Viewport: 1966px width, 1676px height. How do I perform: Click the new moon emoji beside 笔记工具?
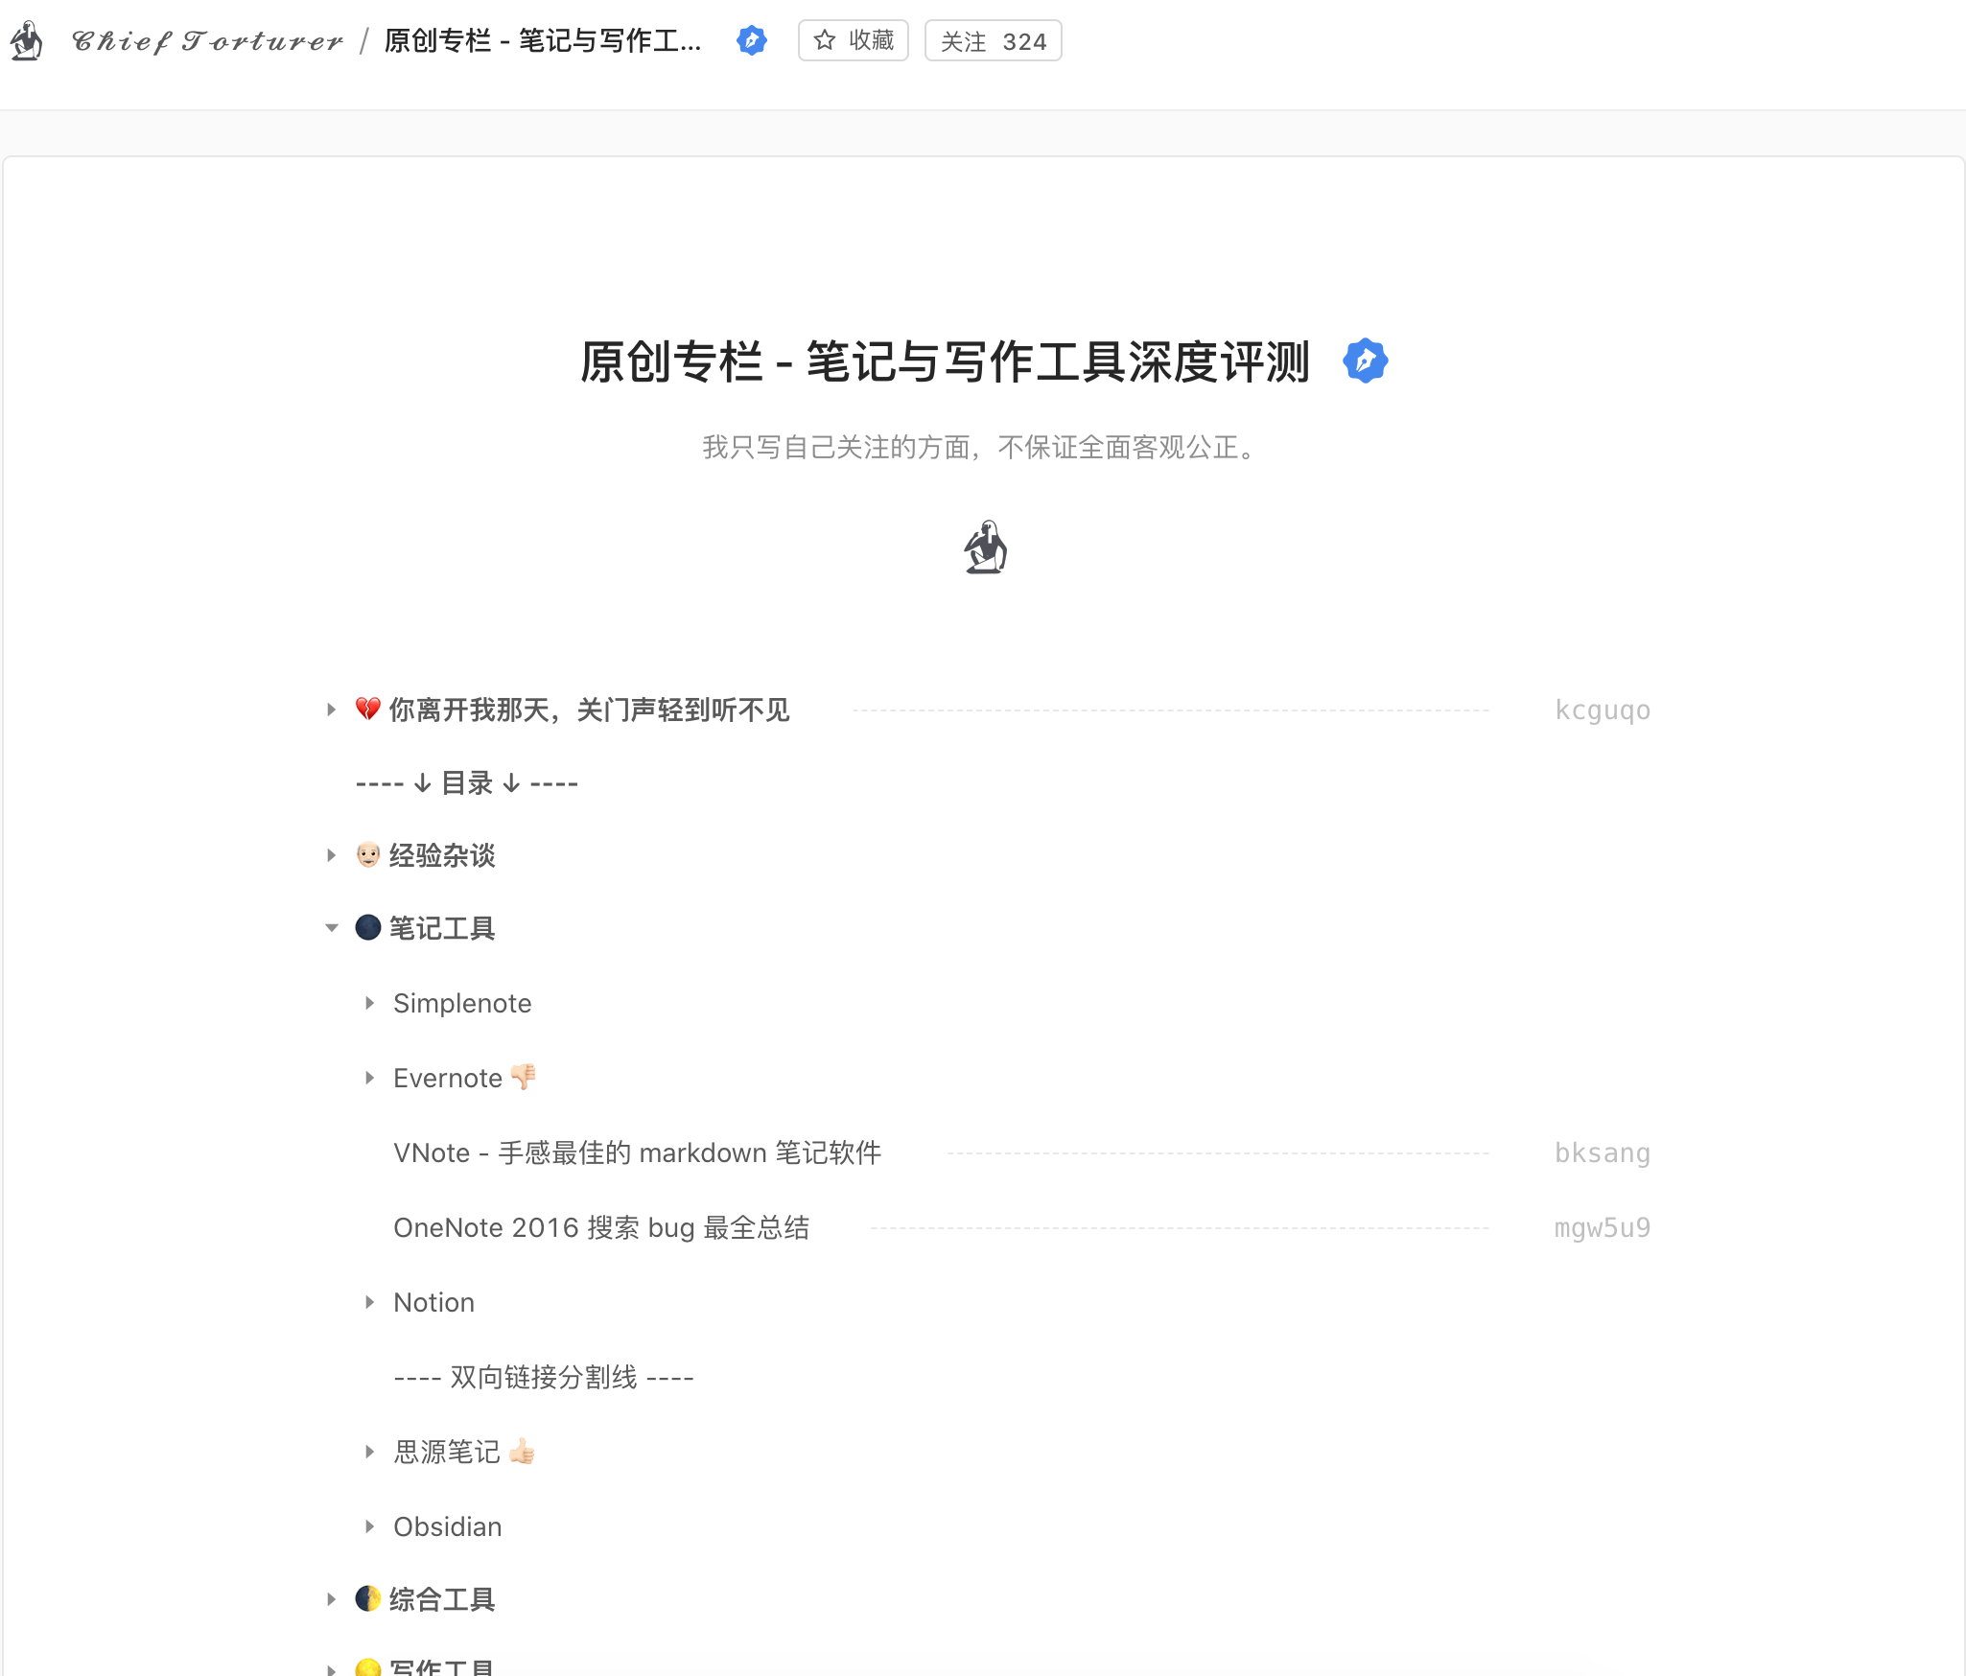pos(368,927)
